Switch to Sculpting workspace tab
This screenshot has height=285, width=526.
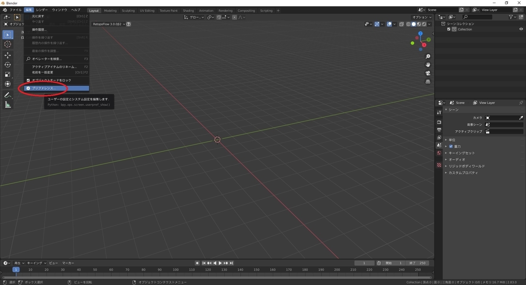pos(128,11)
